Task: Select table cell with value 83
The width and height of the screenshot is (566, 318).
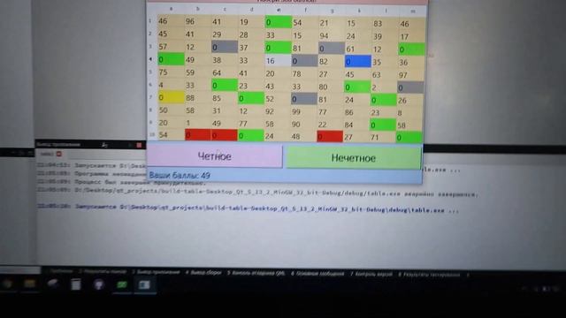Action: (x=385, y=24)
